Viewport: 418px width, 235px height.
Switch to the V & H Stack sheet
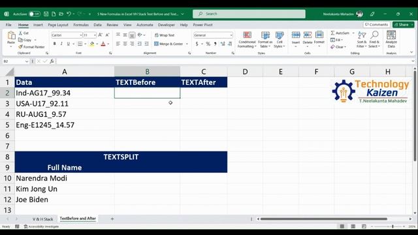tap(43, 219)
